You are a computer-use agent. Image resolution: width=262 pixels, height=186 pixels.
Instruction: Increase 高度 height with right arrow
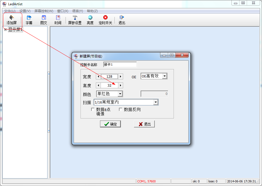[121, 85]
